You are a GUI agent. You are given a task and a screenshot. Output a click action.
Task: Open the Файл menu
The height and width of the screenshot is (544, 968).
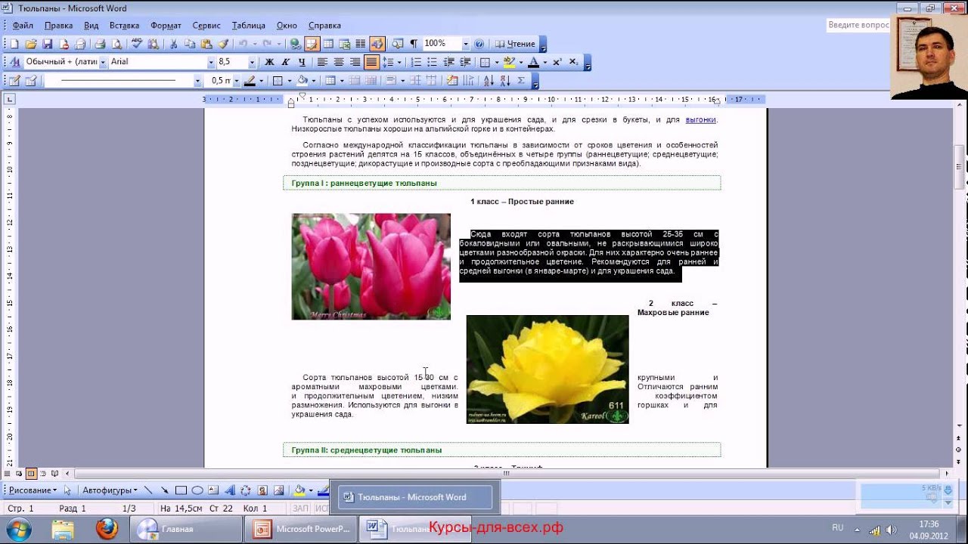coord(23,26)
